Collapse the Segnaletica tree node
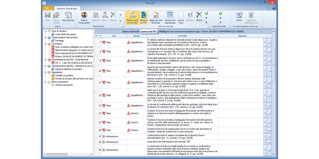Screen dimensions: 319x159 pyautogui.click(x=46, y=72)
